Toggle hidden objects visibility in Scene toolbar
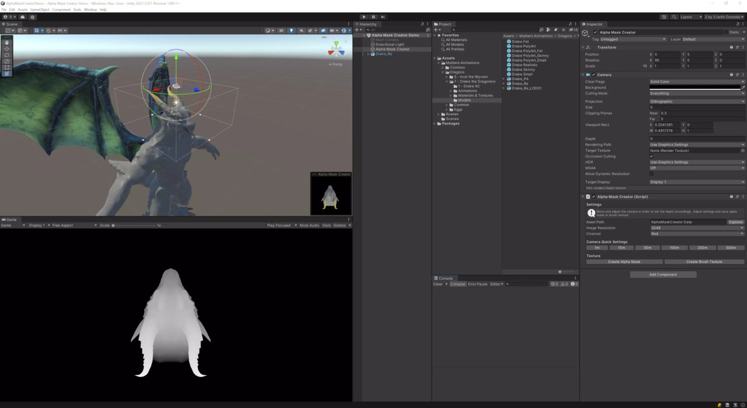747x408 pixels. pyautogui.click(x=322, y=30)
